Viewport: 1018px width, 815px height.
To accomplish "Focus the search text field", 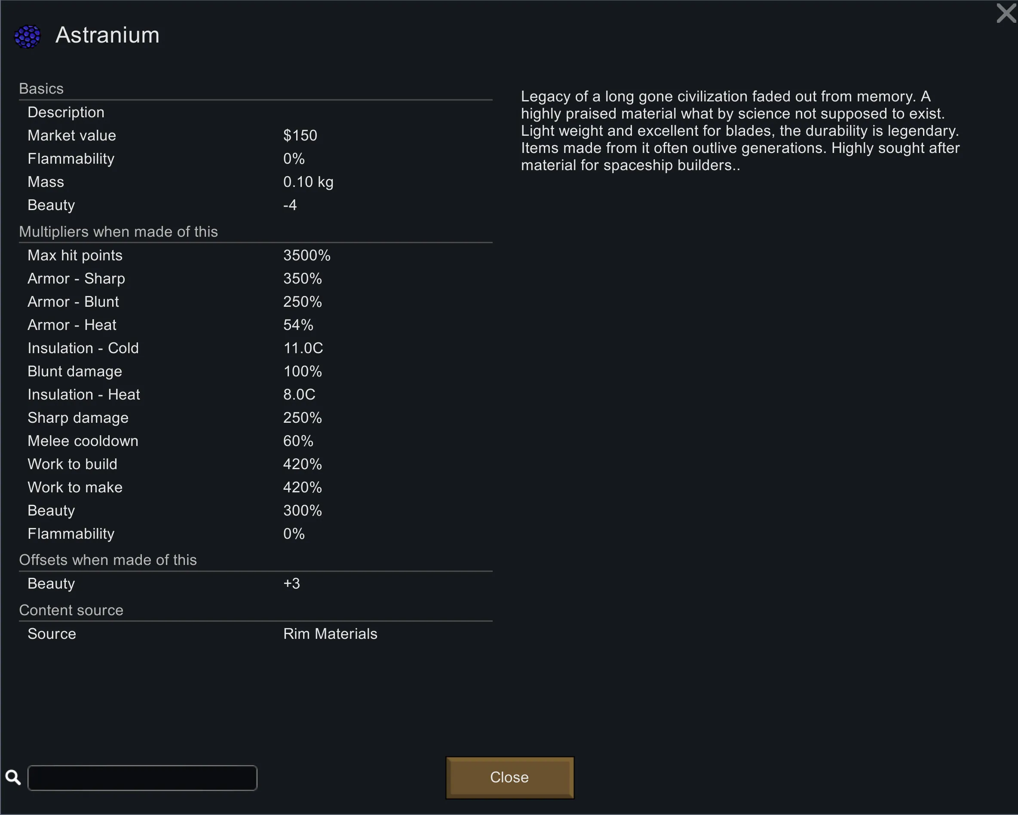I will [x=142, y=778].
